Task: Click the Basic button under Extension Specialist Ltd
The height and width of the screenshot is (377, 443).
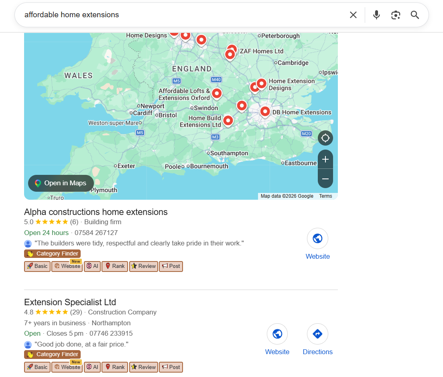Action: (x=37, y=367)
